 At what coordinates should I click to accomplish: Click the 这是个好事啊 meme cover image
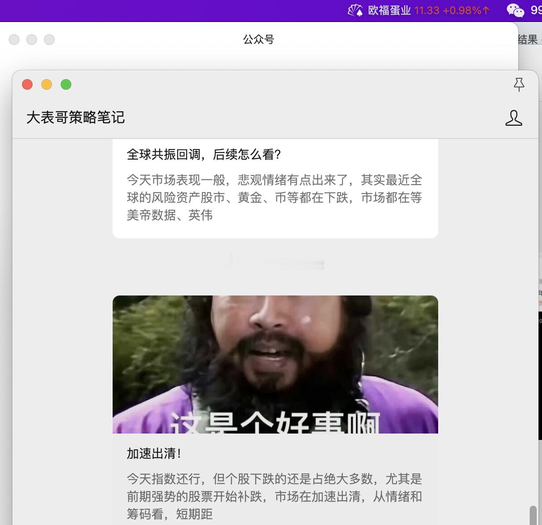click(275, 365)
